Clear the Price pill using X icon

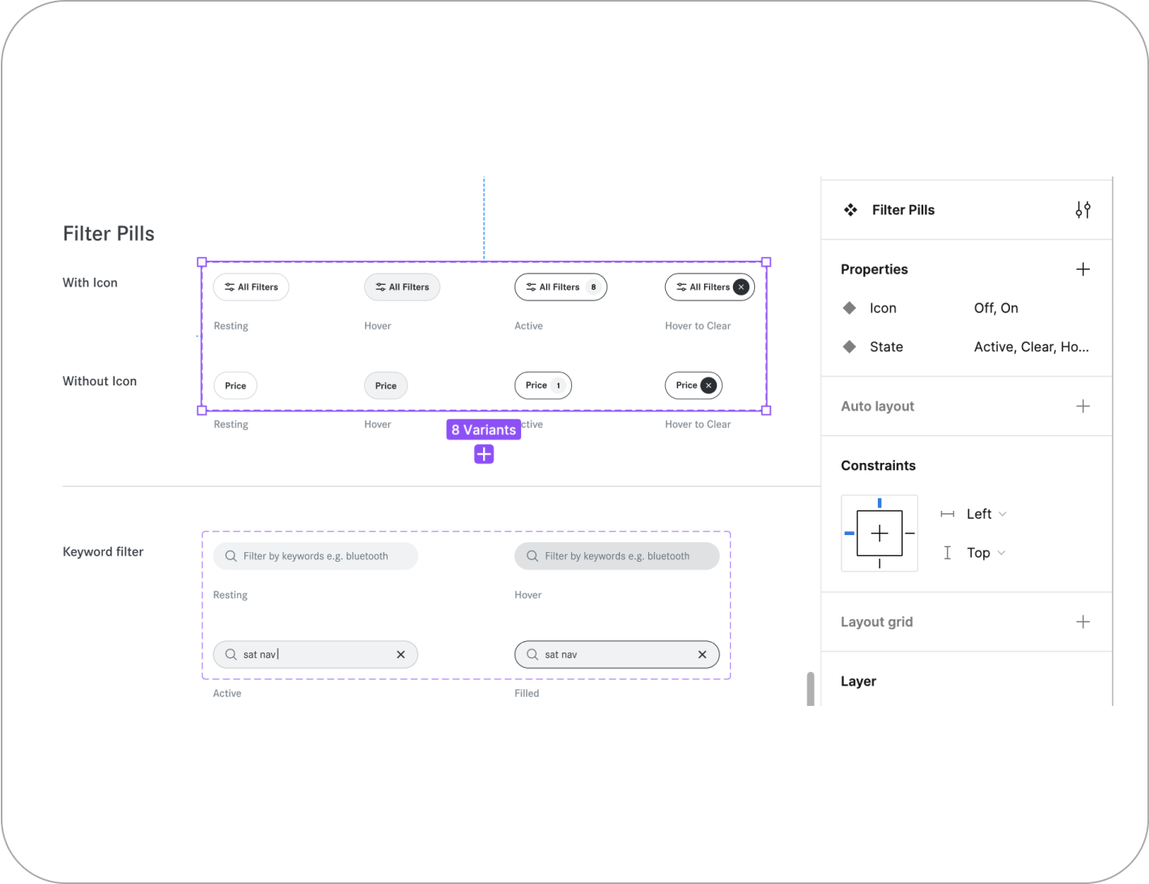pos(709,385)
